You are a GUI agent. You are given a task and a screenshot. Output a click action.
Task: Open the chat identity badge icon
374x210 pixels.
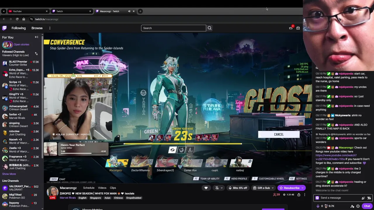(x=317, y=198)
